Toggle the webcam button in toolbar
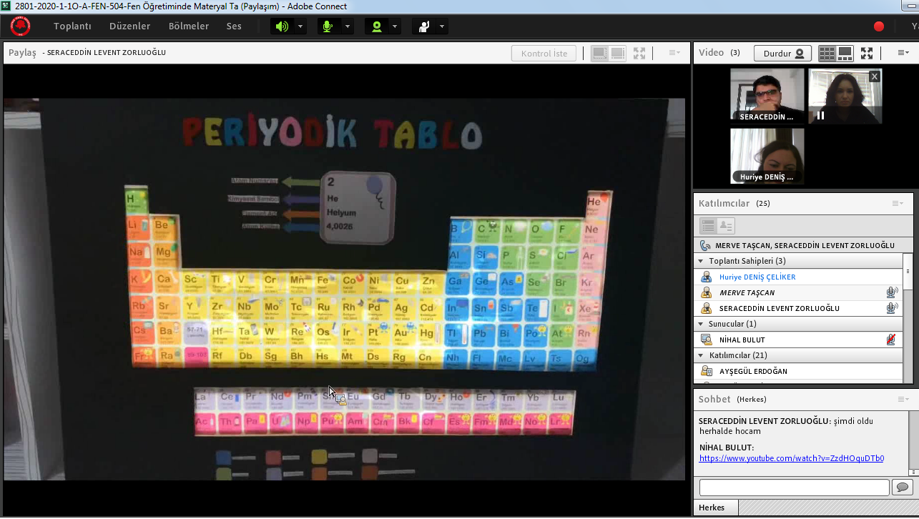Viewport: 919px width, 519px height. tap(376, 26)
